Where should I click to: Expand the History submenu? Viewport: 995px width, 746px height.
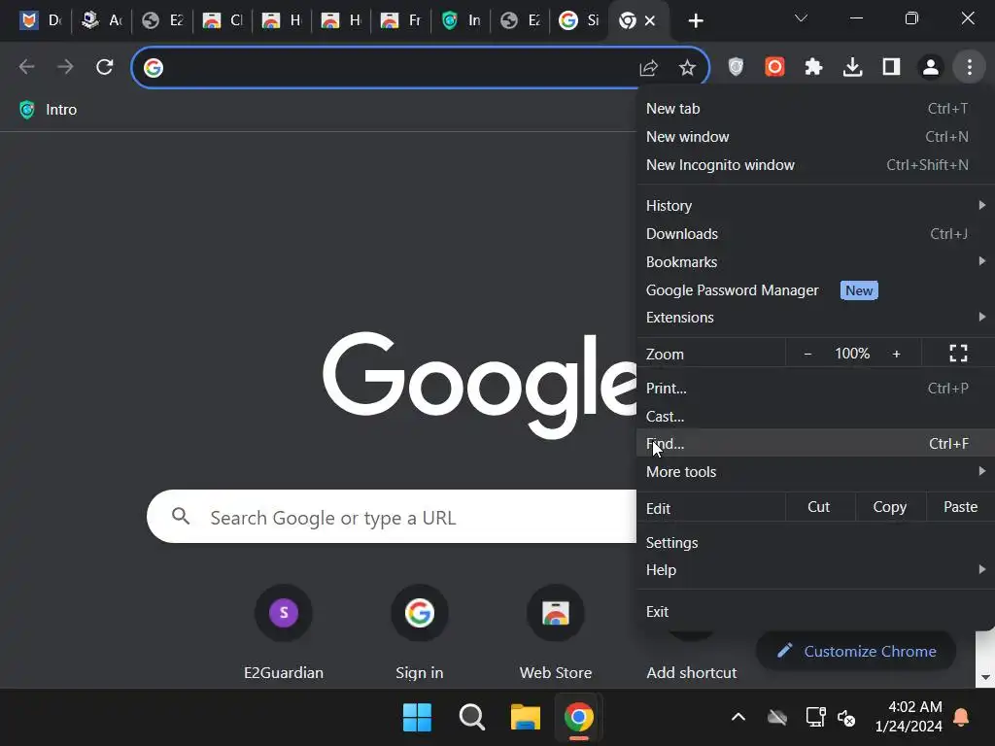(815, 206)
